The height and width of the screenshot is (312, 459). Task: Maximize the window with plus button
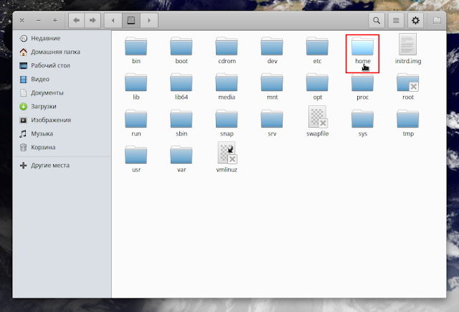tap(55, 21)
